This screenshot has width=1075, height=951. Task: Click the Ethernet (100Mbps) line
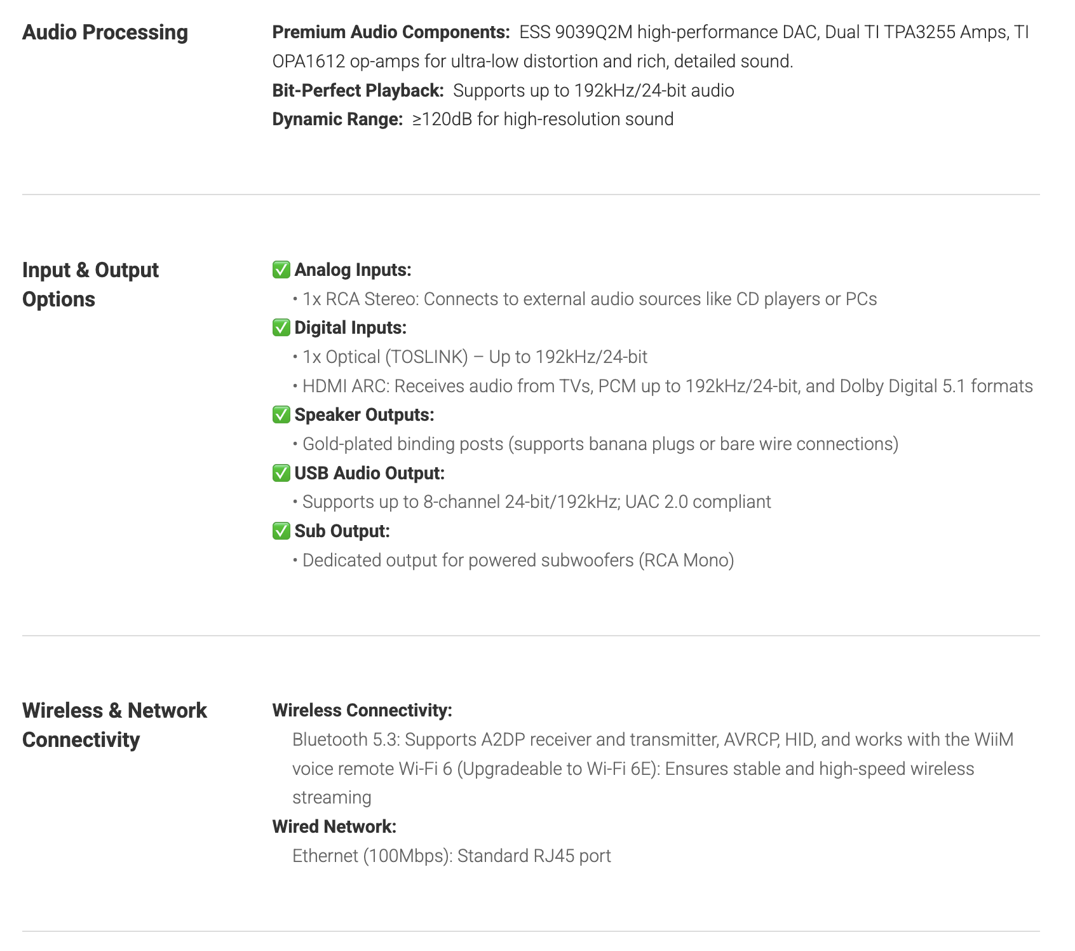[451, 856]
